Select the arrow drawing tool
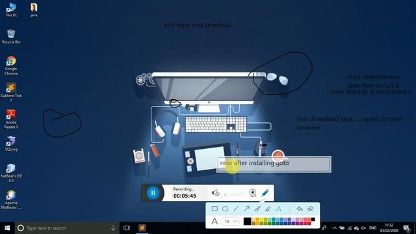 tap(247, 209)
